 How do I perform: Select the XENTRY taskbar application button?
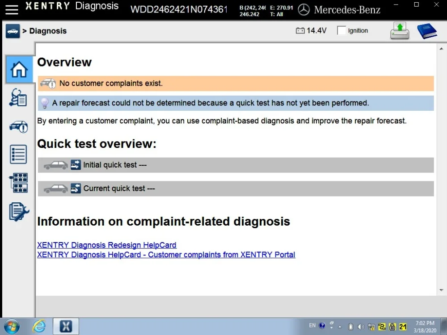pyautogui.click(x=66, y=327)
